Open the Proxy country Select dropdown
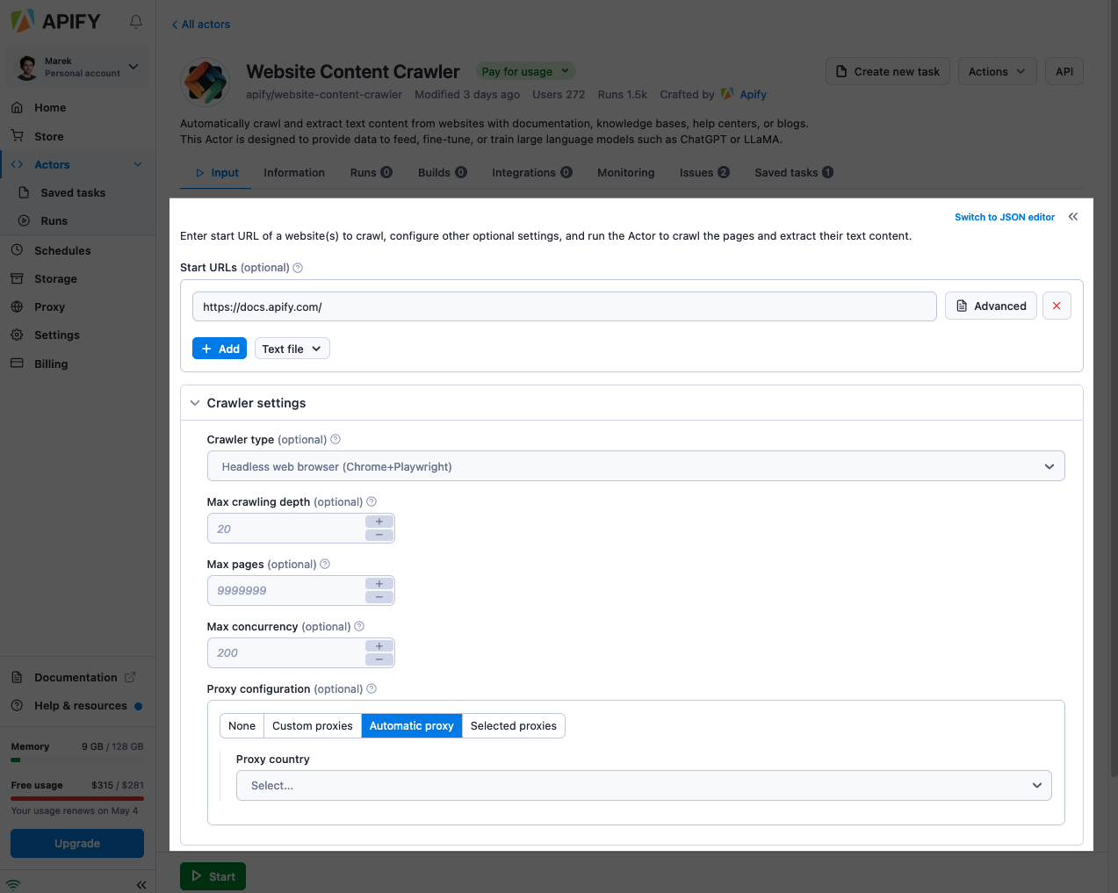 645,785
